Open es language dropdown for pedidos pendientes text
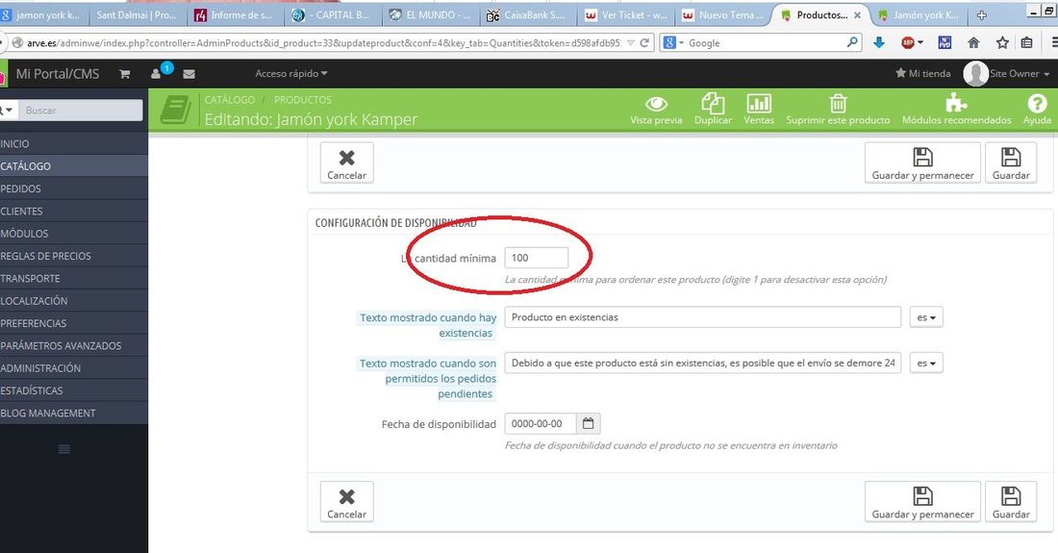Image resolution: width=1058 pixels, height=553 pixels. coord(925,363)
